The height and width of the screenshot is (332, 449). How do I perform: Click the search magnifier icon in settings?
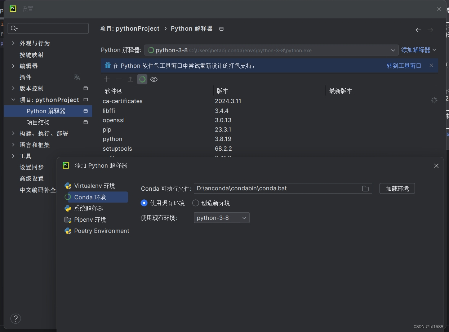point(14,28)
